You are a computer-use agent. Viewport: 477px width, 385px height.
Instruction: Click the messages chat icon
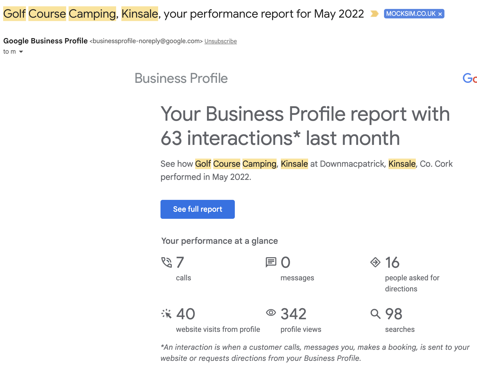click(271, 262)
